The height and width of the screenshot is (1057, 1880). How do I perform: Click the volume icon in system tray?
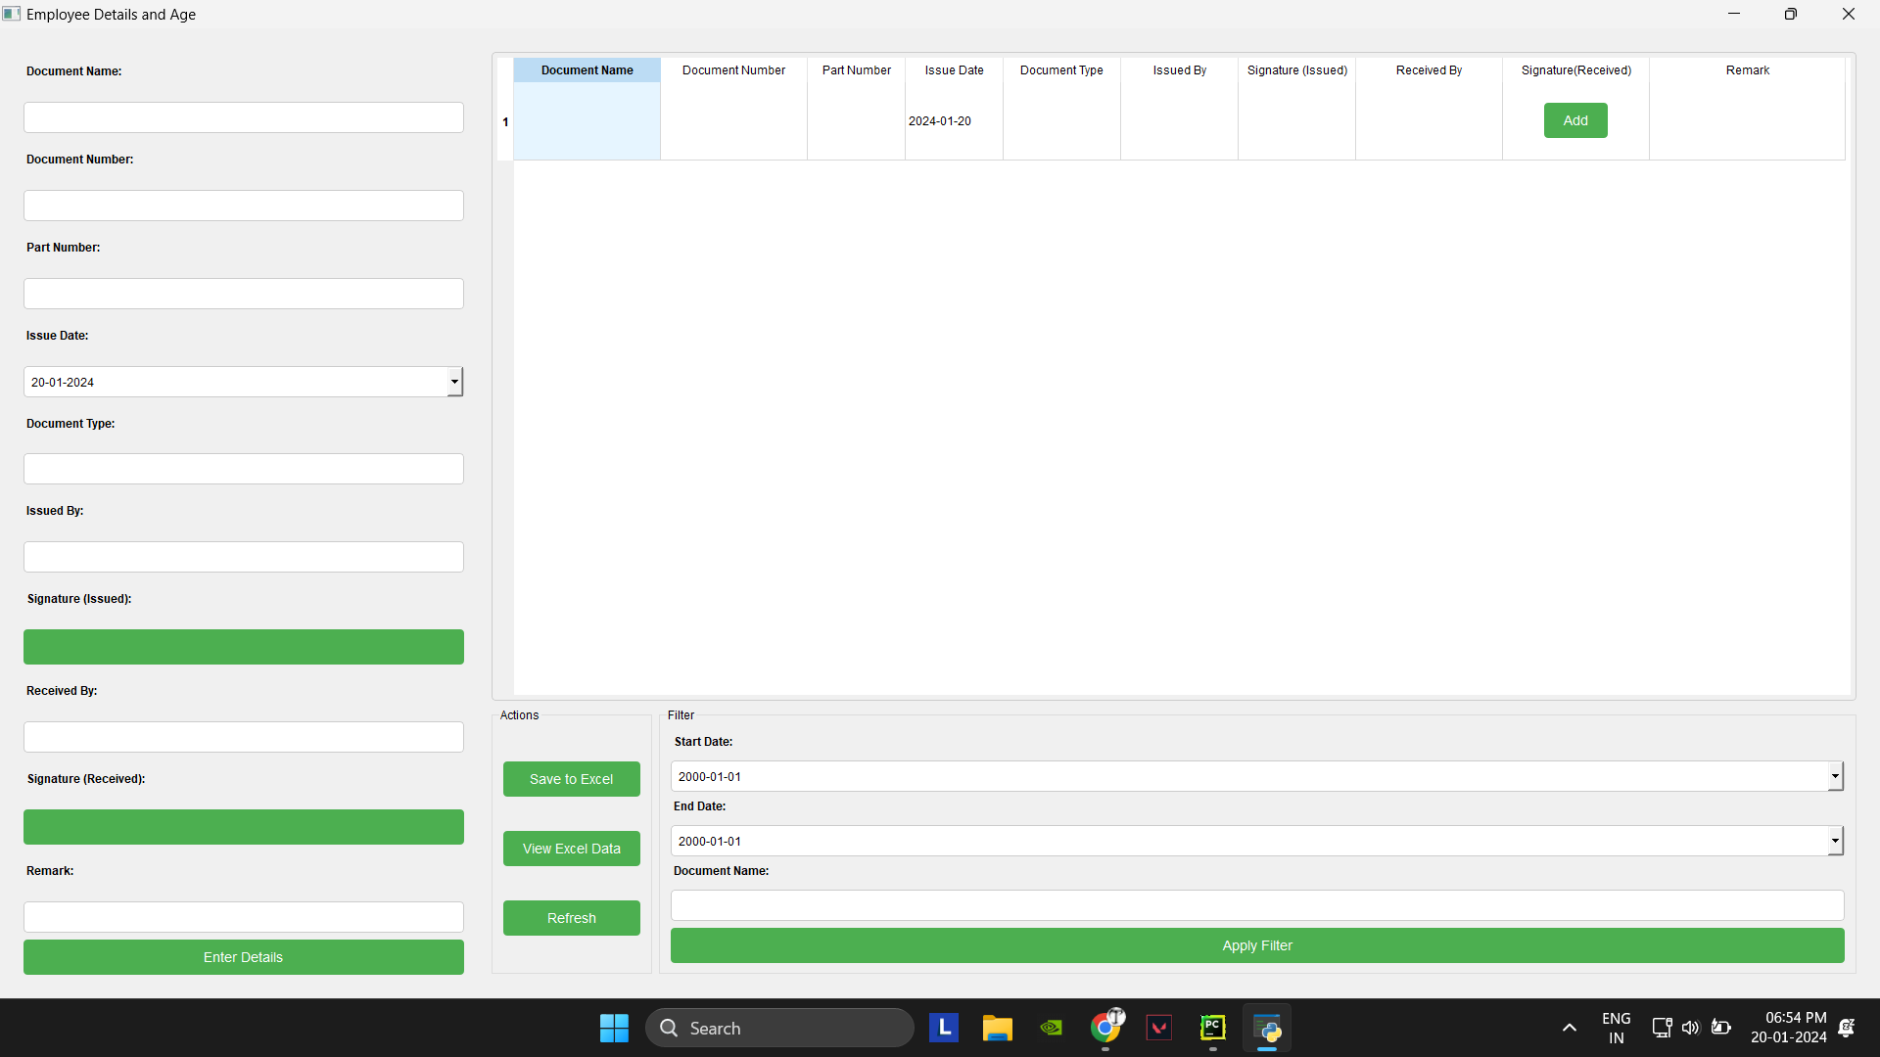[1690, 1028]
